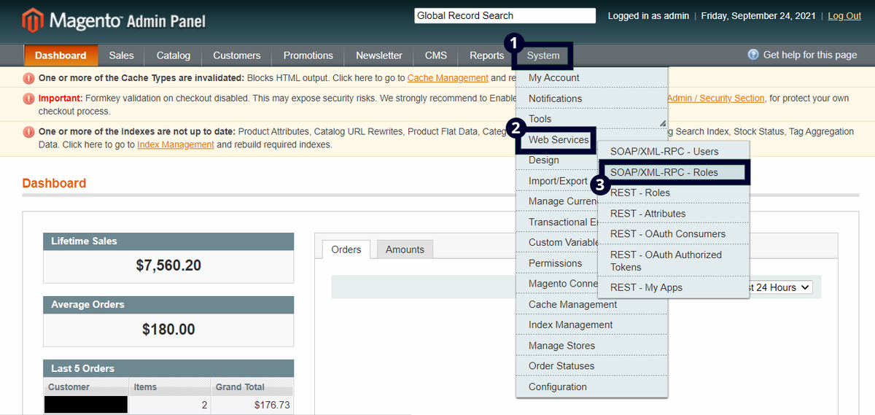Click the Formkey Important alert icon
The image size is (875, 415).
tap(28, 98)
